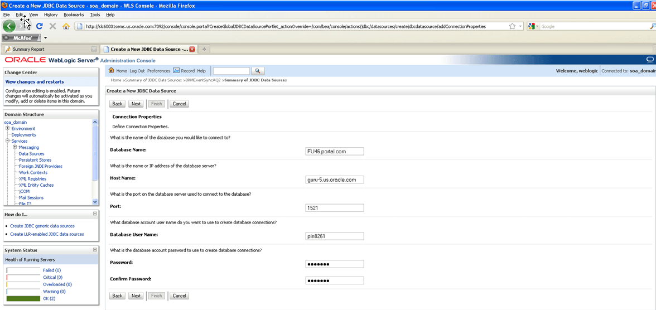656x310 pixels.
Task: Click Log Out link
Action: click(x=137, y=71)
